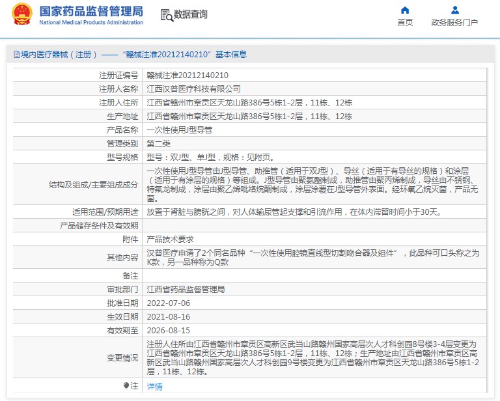
Task: Select expiry date 2026-08-15
Action: [169, 331]
